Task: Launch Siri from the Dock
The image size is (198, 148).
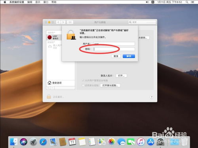Action: (x=23, y=142)
